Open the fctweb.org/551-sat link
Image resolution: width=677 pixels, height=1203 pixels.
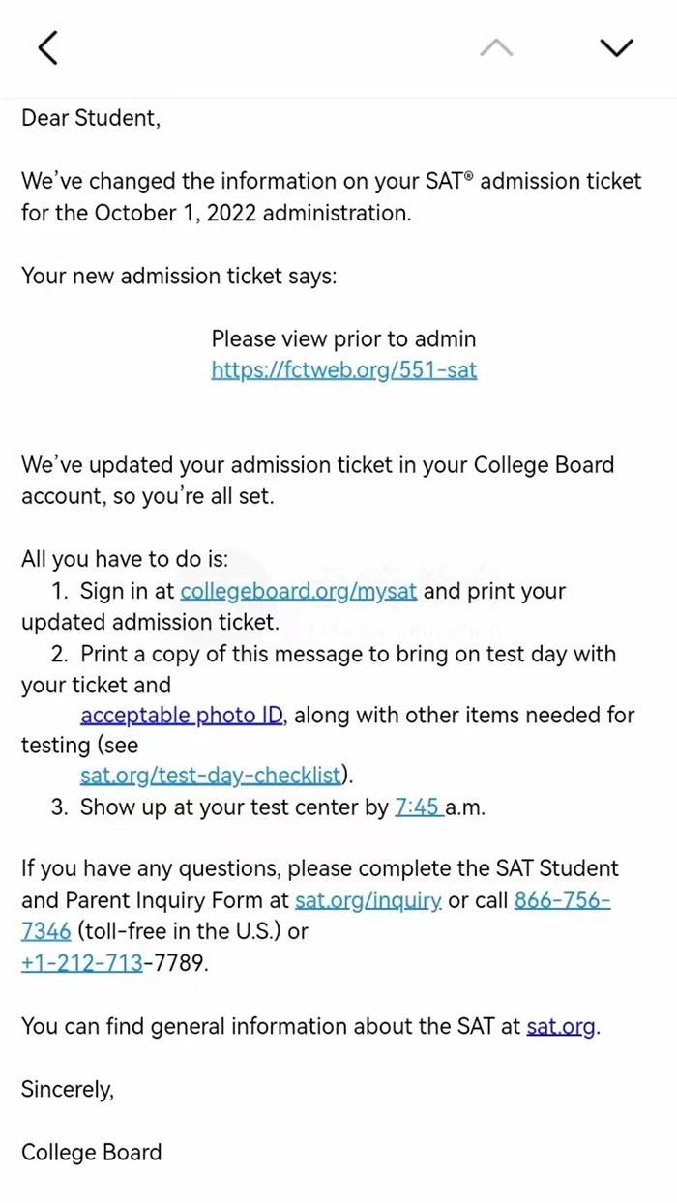(343, 369)
